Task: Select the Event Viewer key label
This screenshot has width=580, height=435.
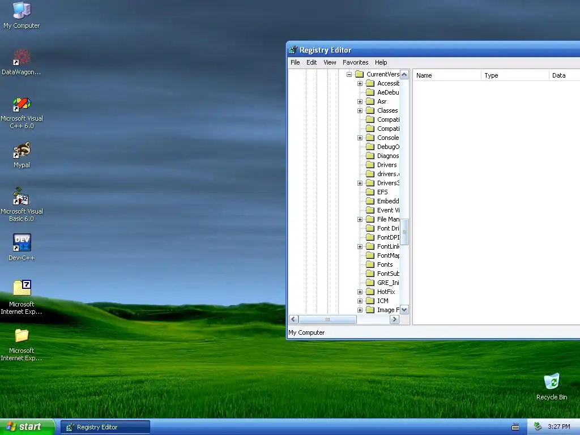Action: coord(388,210)
